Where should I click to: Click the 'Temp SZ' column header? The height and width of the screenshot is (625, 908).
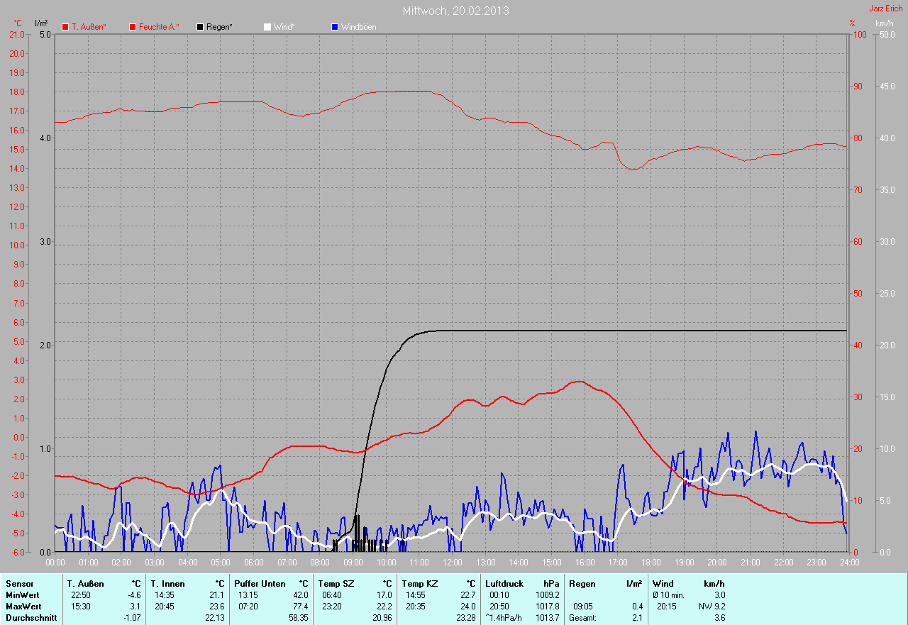tap(336, 584)
